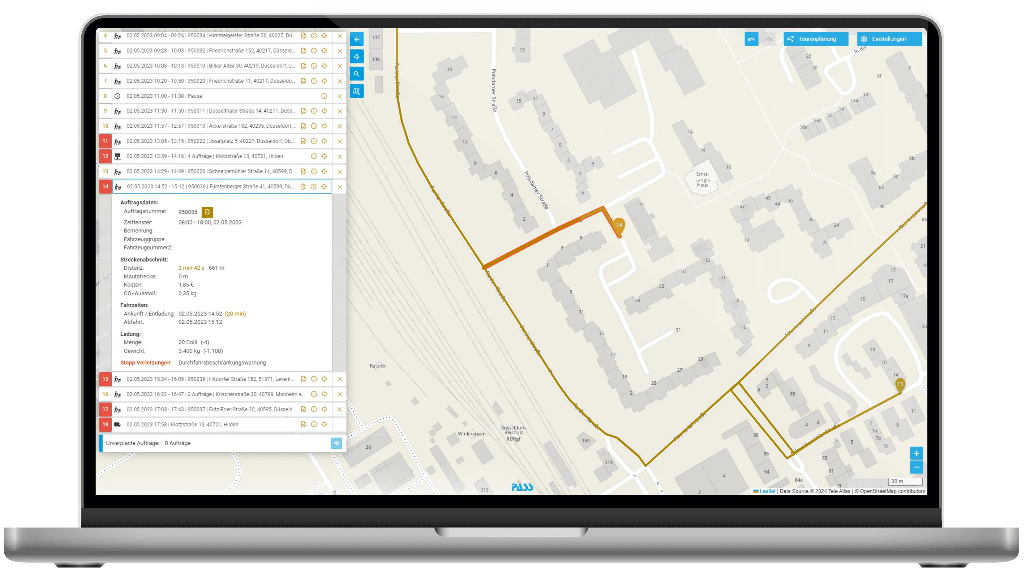Image resolution: width=1026 pixels, height=577 pixels.
Task: Click the Kosten value 1,85 €
Action: [x=186, y=285]
